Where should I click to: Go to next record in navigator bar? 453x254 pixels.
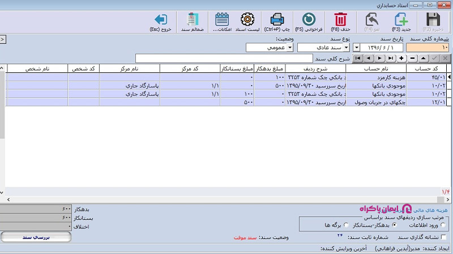[x=379, y=58]
